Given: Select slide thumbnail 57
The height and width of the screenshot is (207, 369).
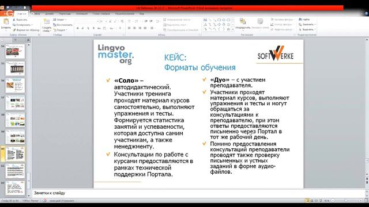Looking at the screenshot, I should [x=15, y=102].
